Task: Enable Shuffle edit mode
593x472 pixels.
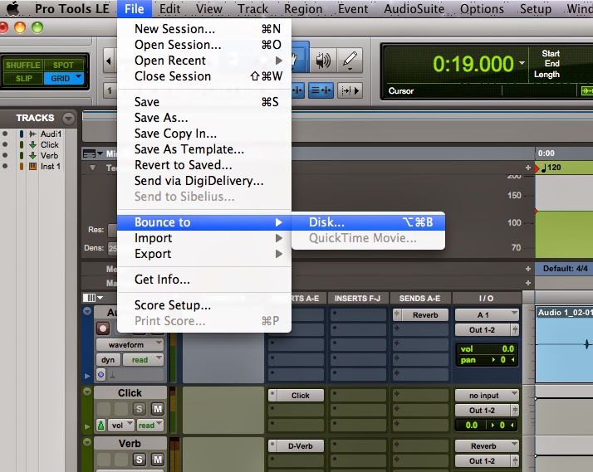Action: [22, 65]
